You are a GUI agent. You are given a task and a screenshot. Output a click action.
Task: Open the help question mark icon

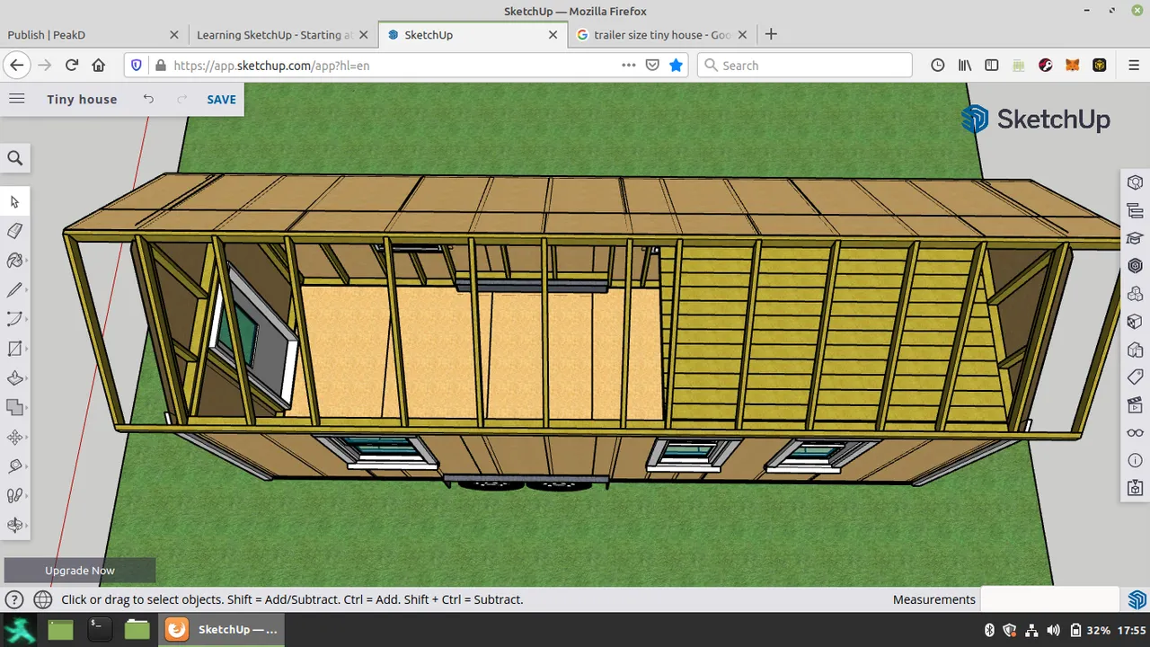pos(13,599)
